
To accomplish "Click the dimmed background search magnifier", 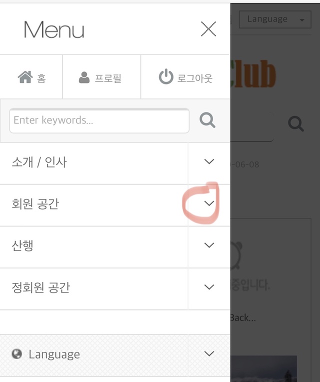I will [x=296, y=124].
